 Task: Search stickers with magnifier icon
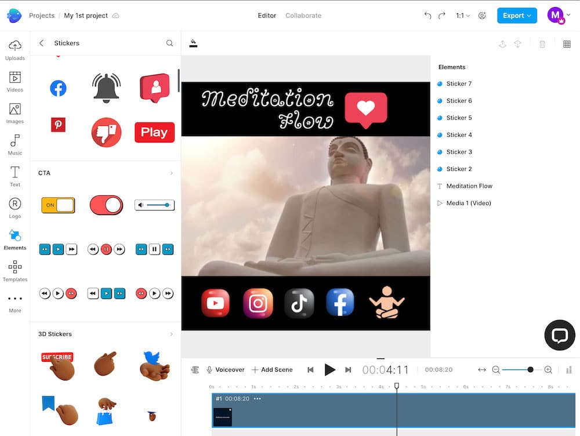(x=169, y=43)
